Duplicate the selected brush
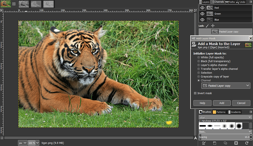Screen dimensions: 253x146 (225, 143)
